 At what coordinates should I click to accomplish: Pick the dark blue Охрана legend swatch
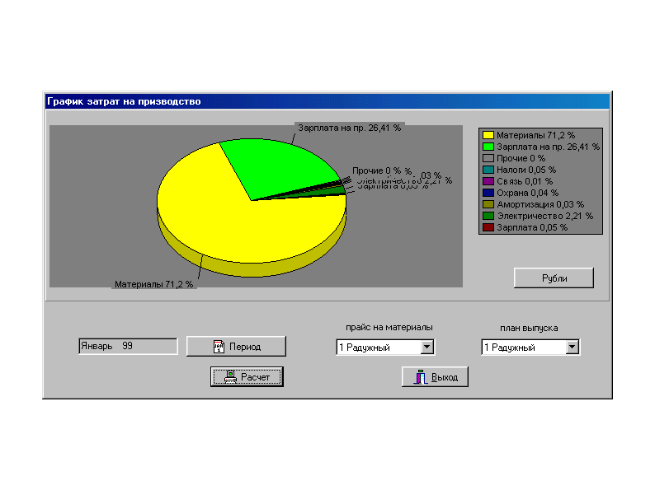click(488, 192)
